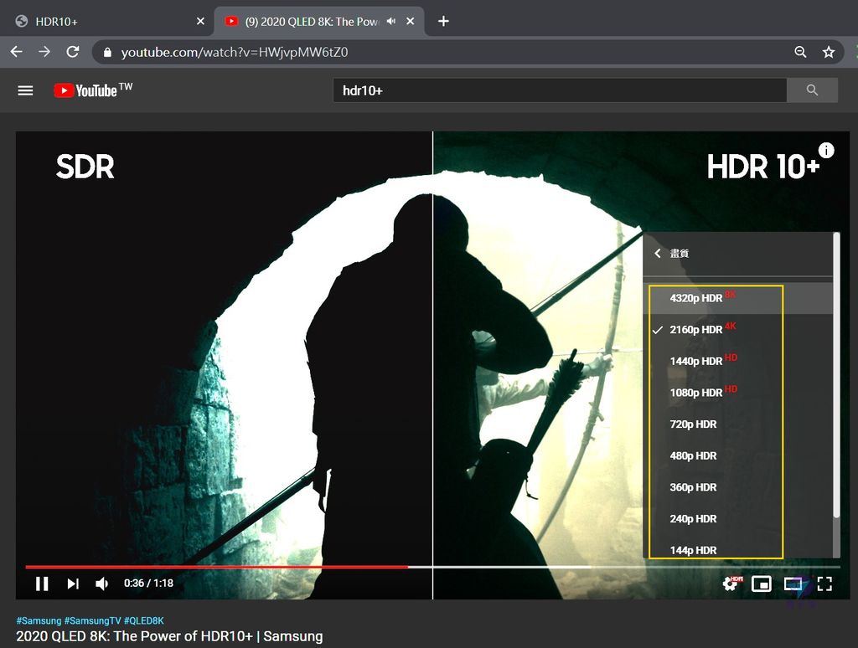Click the address bar URL
Screen dimensions: 858x648
235,53
